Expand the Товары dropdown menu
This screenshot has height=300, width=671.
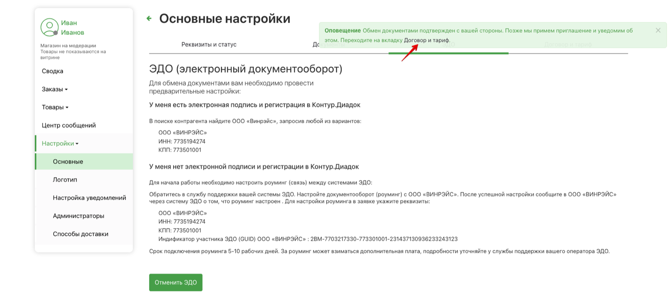[x=55, y=107]
